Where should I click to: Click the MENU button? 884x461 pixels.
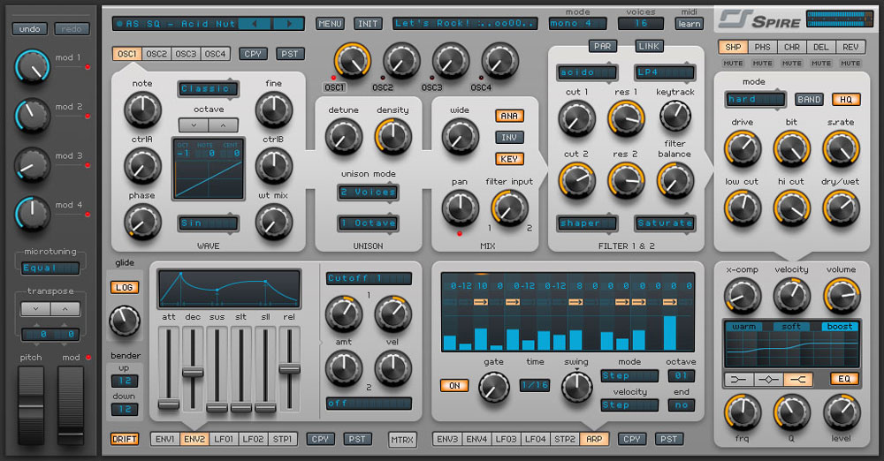[x=330, y=24]
